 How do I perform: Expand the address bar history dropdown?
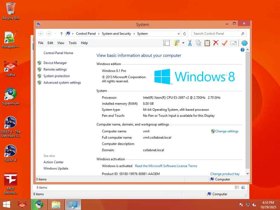(178, 34)
